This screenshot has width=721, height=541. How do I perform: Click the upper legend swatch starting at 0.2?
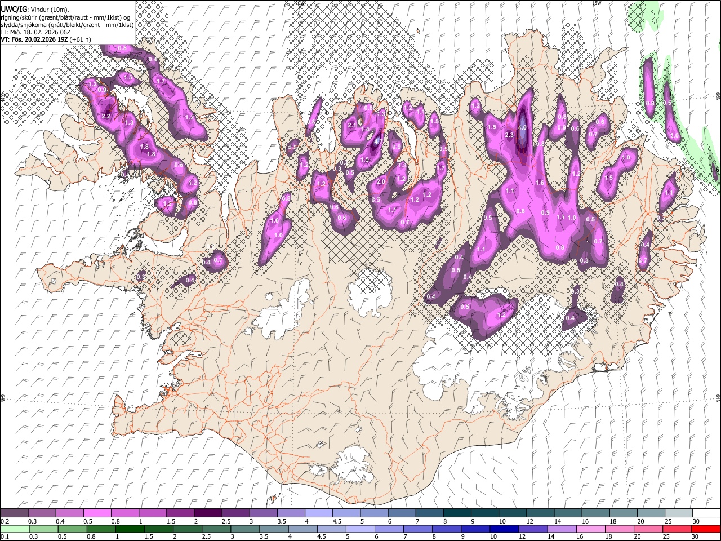pos(15,513)
